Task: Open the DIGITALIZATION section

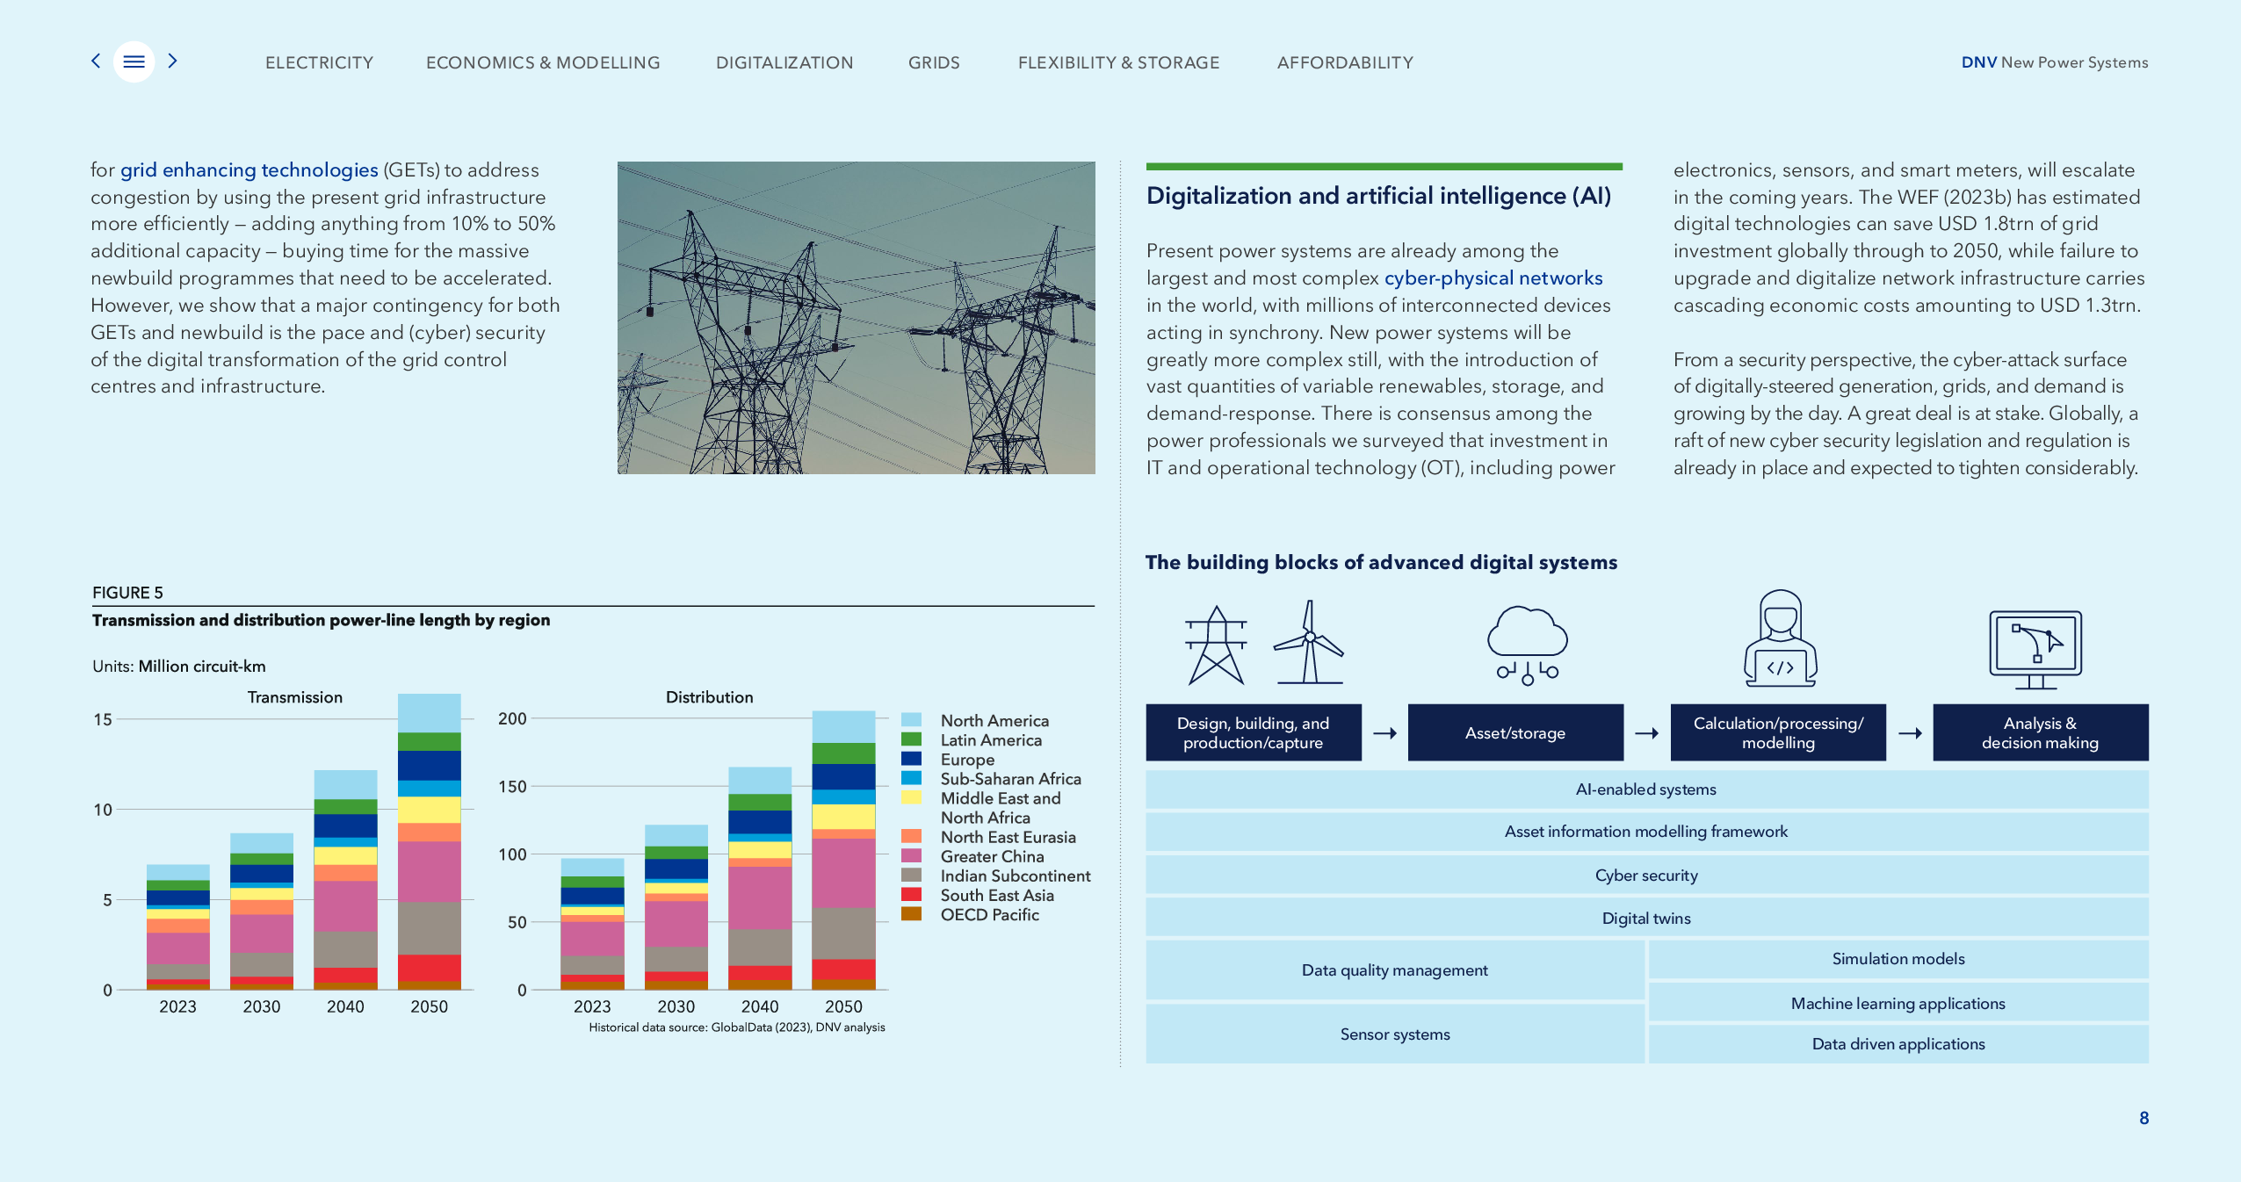Action: (784, 62)
